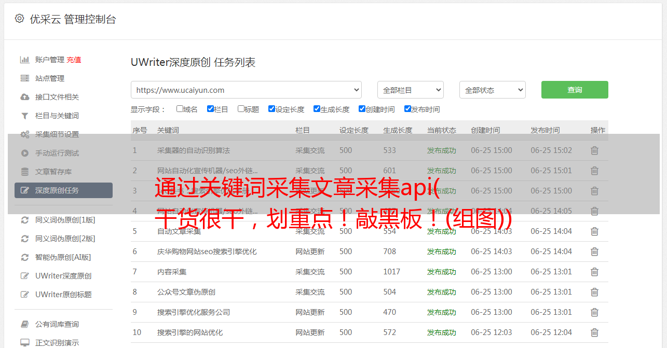Click the UWriter深度原创 任务列表 heading
Screen dimensions: 667x348
193,62
